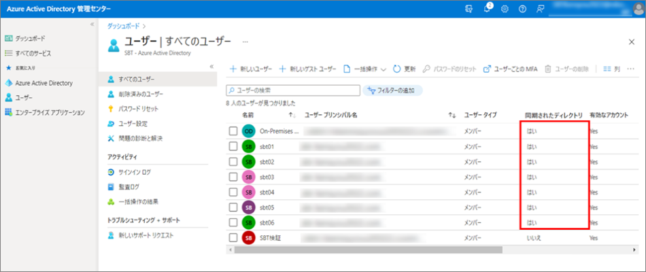Click the pink SB avatar for sbt03
Screen dimensions: 646x272
(x=248, y=177)
